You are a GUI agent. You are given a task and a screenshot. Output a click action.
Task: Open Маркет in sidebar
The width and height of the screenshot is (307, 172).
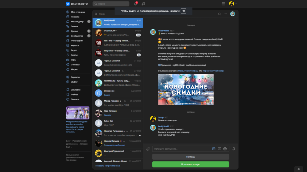(75, 69)
